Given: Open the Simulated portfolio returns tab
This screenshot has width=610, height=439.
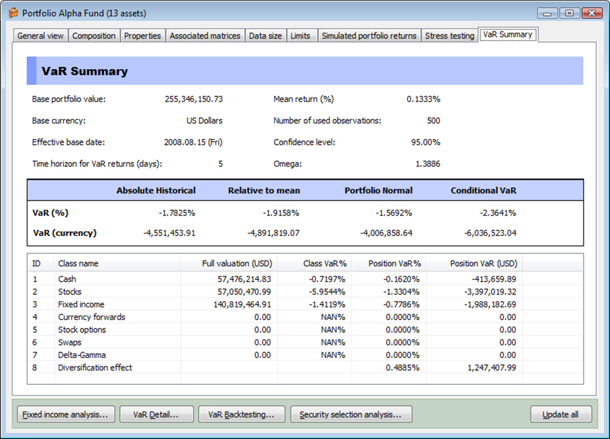Looking at the screenshot, I should (369, 36).
